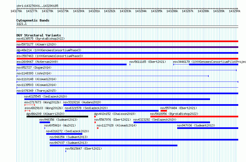The height and width of the screenshot is (162, 246).
Task: Click the blue nsv6321578 variant bar
Action: click(112, 111)
